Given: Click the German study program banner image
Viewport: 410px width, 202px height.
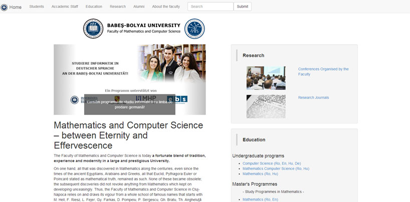Looking at the screenshot, I should [130, 79].
